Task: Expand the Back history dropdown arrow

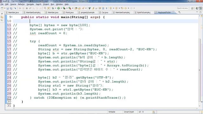Action: click(128, 8)
